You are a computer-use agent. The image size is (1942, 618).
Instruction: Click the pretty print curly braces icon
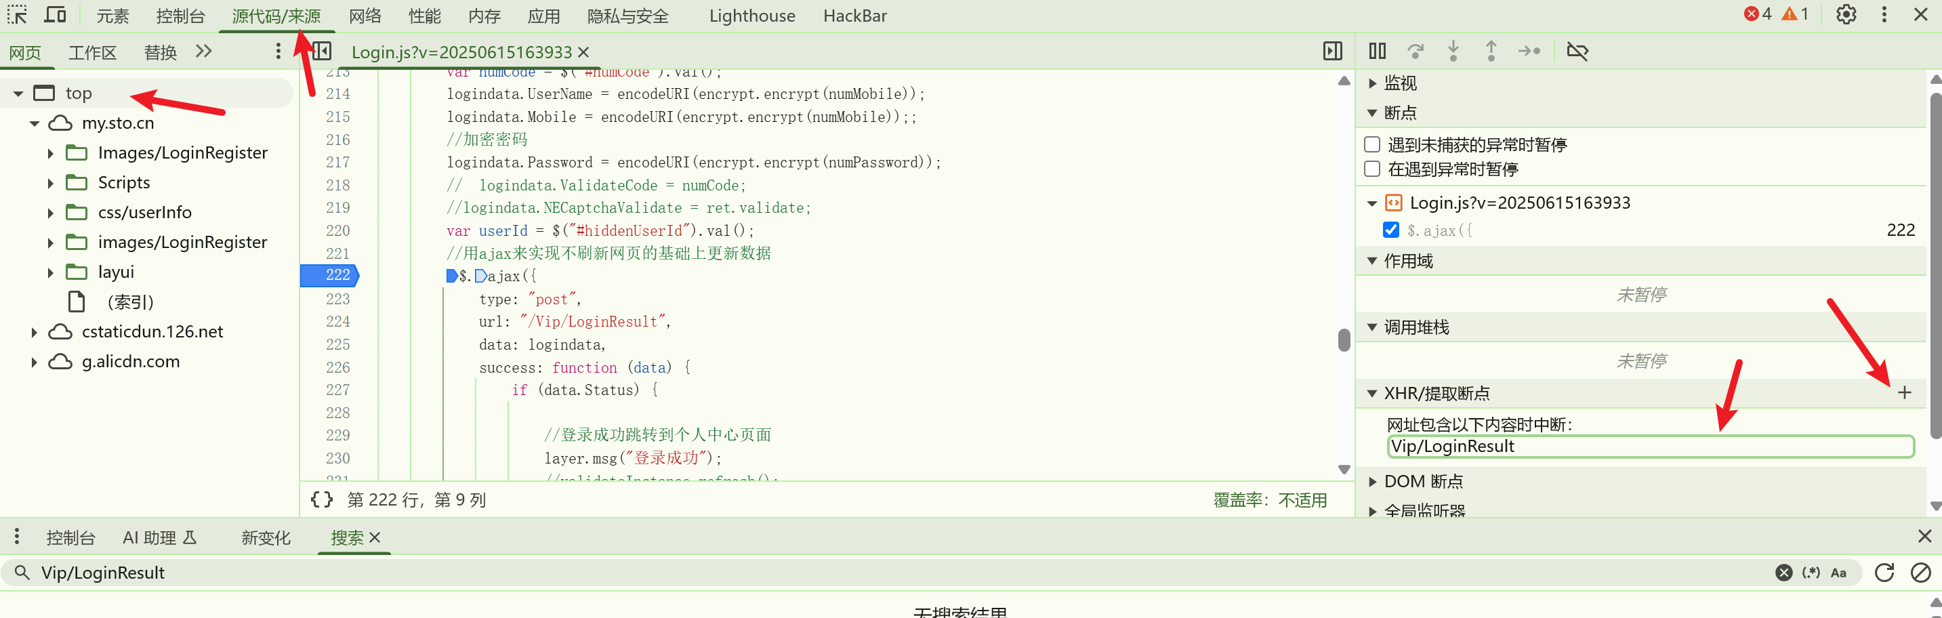[322, 499]
